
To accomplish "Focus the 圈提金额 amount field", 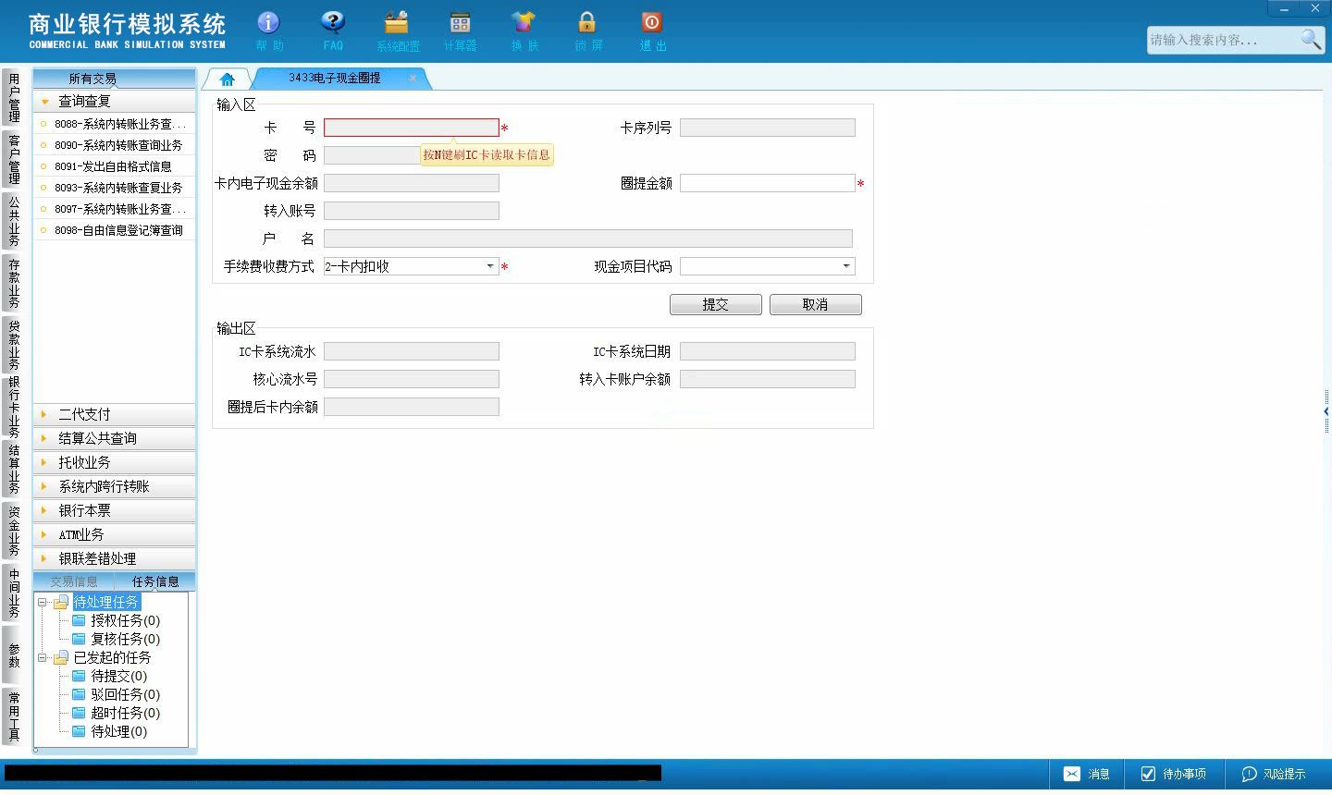I will tap(768, 183).
